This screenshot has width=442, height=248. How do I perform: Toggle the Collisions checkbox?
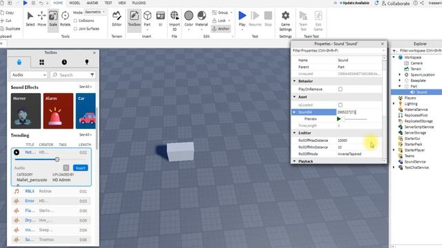pyautogui.click(x=75, y=21)
